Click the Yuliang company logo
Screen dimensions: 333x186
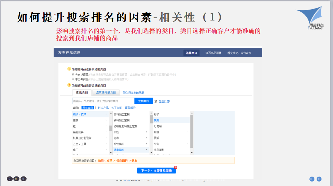click(310, 18)
